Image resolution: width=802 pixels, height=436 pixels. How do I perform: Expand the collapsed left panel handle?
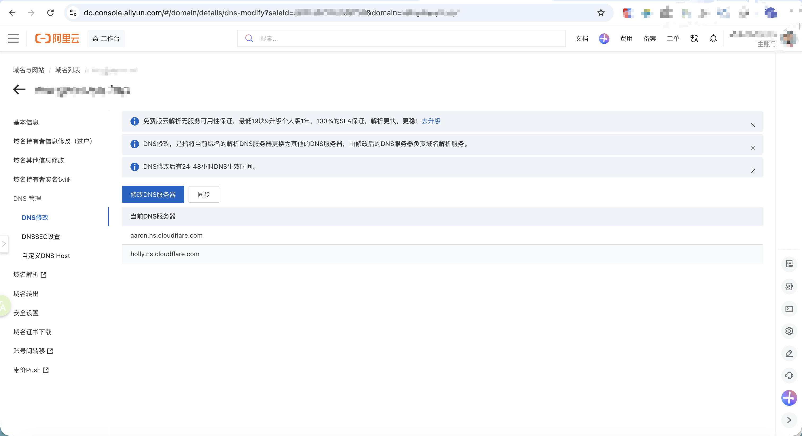pyautogui.click(x=4, y=243)
